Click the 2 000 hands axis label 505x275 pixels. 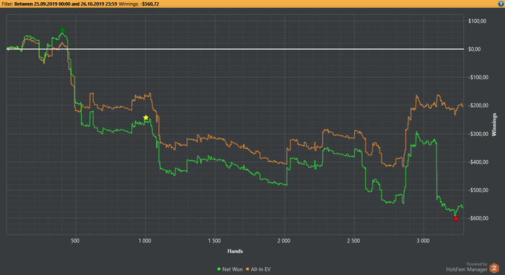284,241
